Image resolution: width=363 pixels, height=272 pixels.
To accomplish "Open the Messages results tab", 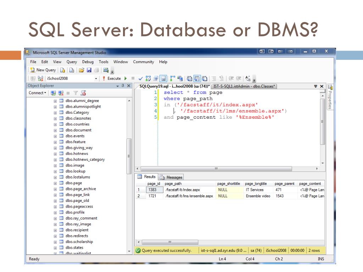I will [172, 177].
